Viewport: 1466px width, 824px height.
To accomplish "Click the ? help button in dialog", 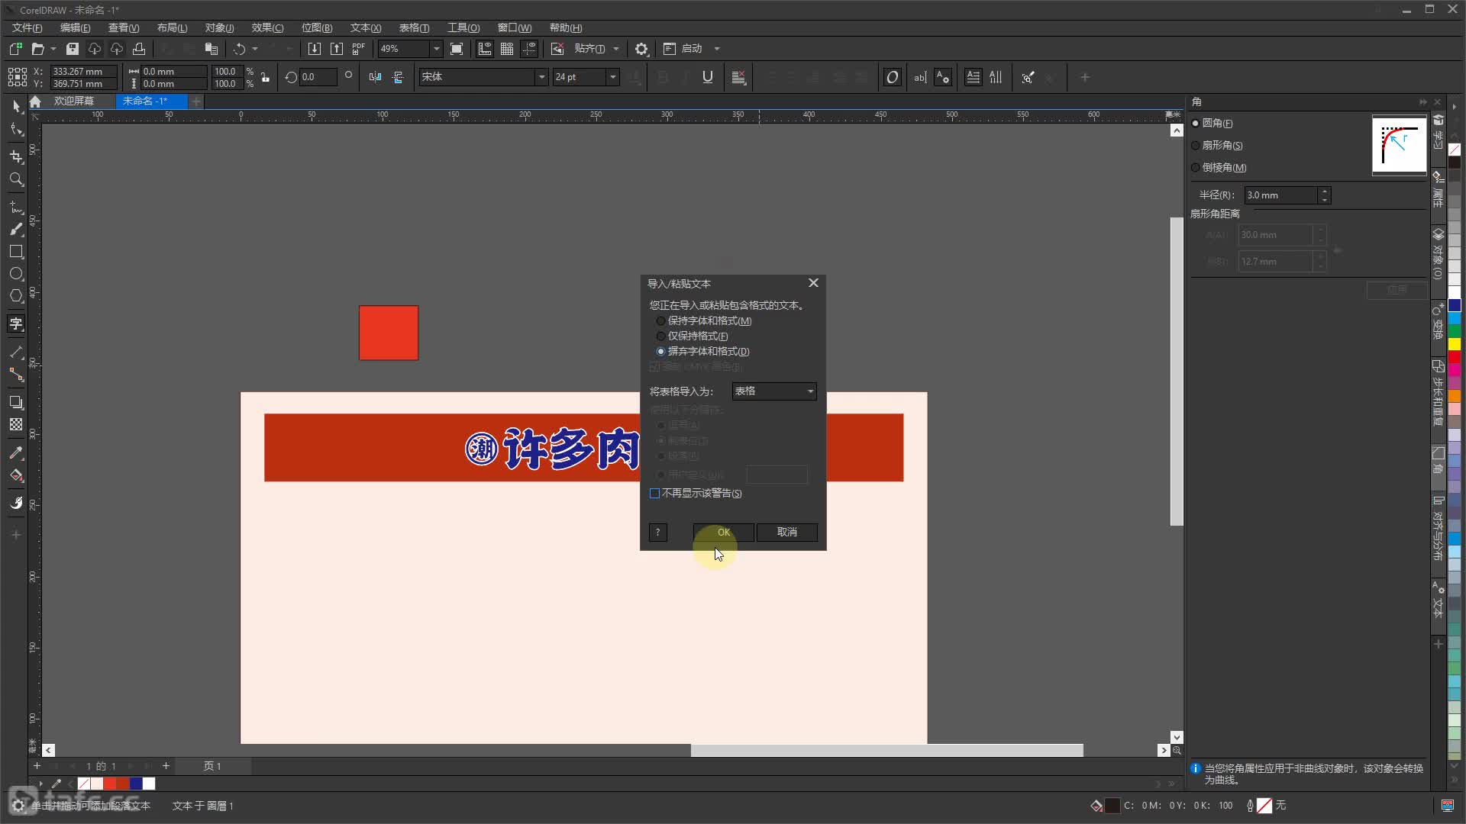I will point(657,533).
